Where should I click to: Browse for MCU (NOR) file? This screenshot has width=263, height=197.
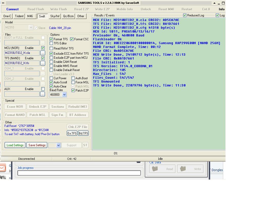pos(43,53)
